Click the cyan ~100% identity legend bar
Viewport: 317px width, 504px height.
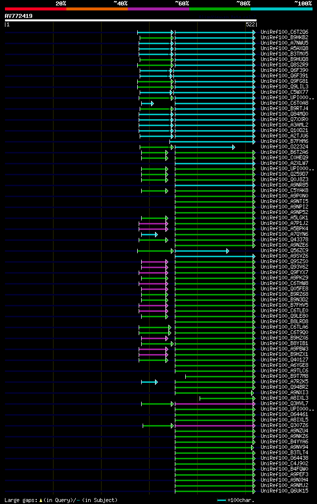click(281, 9)
